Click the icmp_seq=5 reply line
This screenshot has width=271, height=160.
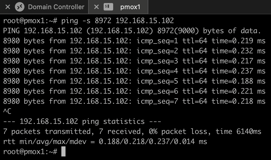coord(134,81)
